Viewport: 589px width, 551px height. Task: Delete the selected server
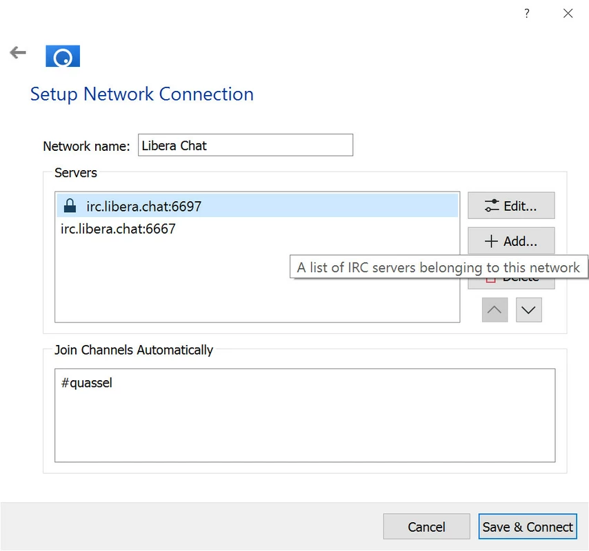511,284
